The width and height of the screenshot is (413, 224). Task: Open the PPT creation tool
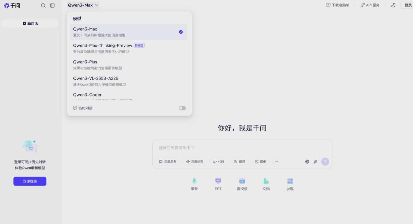point(218,184)
